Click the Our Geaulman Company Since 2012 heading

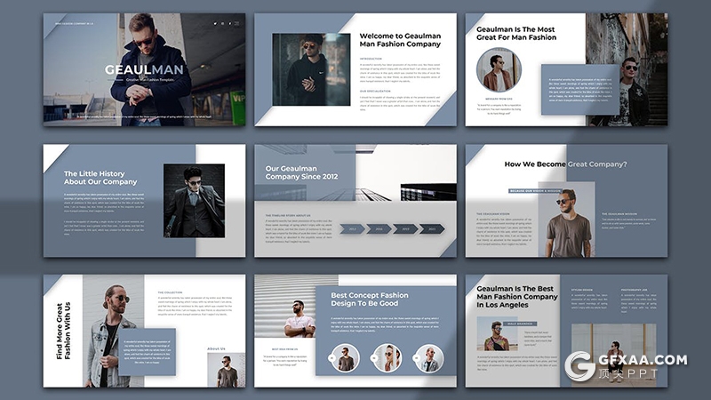click(300, 172)
